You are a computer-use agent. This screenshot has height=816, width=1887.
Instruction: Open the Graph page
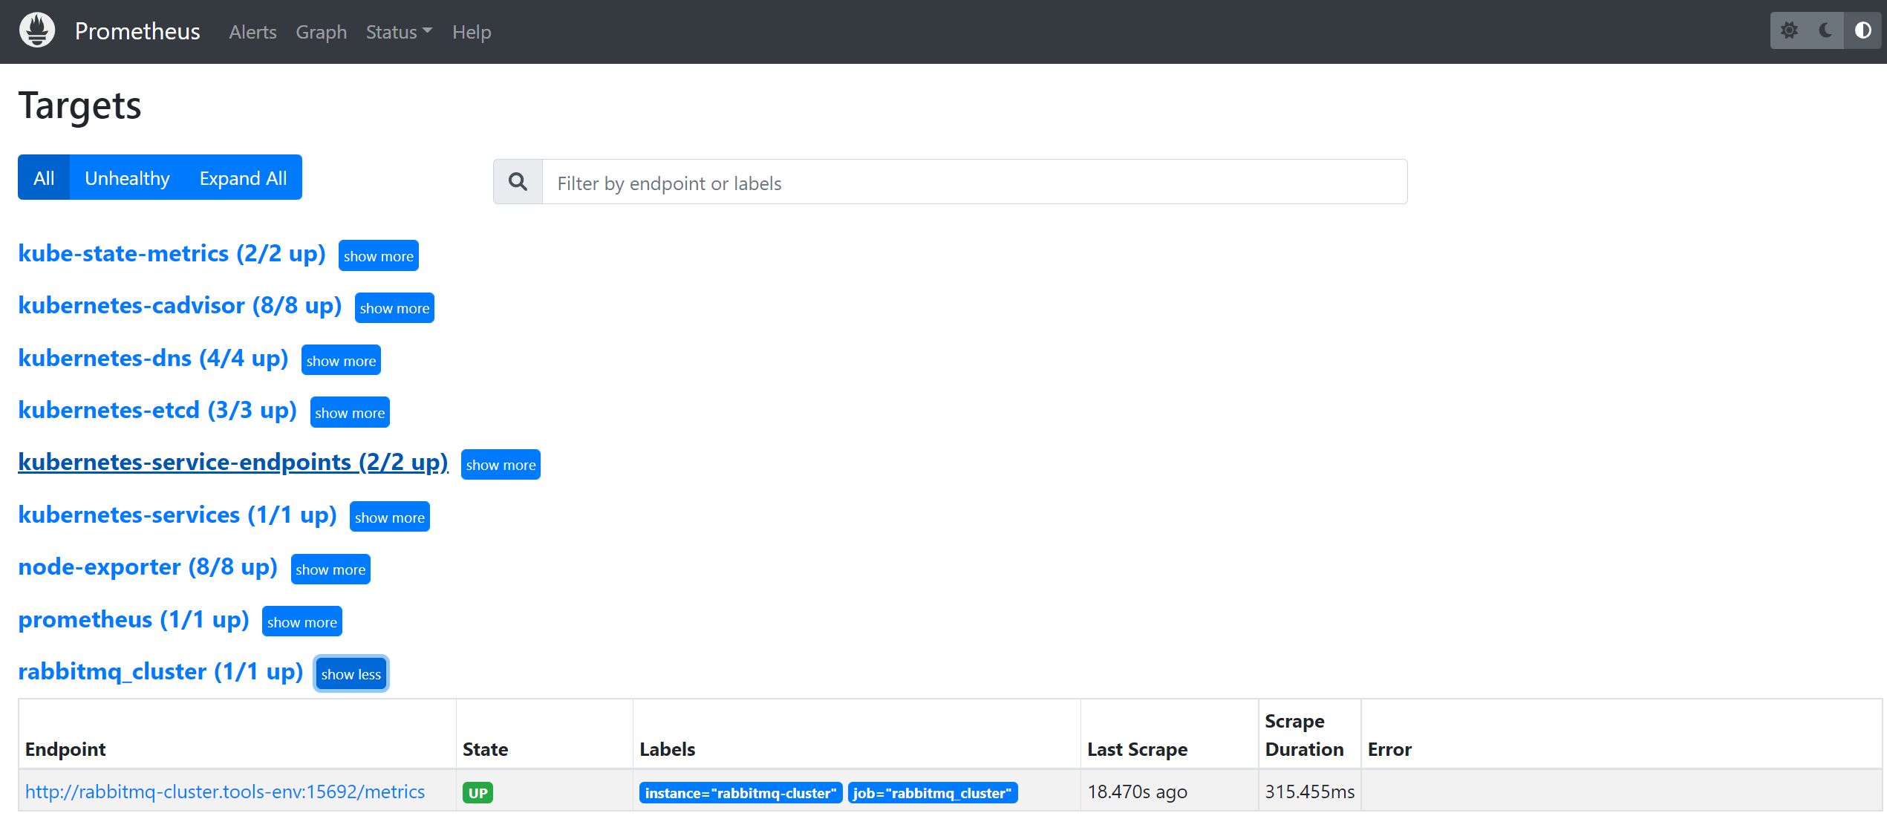322,32
